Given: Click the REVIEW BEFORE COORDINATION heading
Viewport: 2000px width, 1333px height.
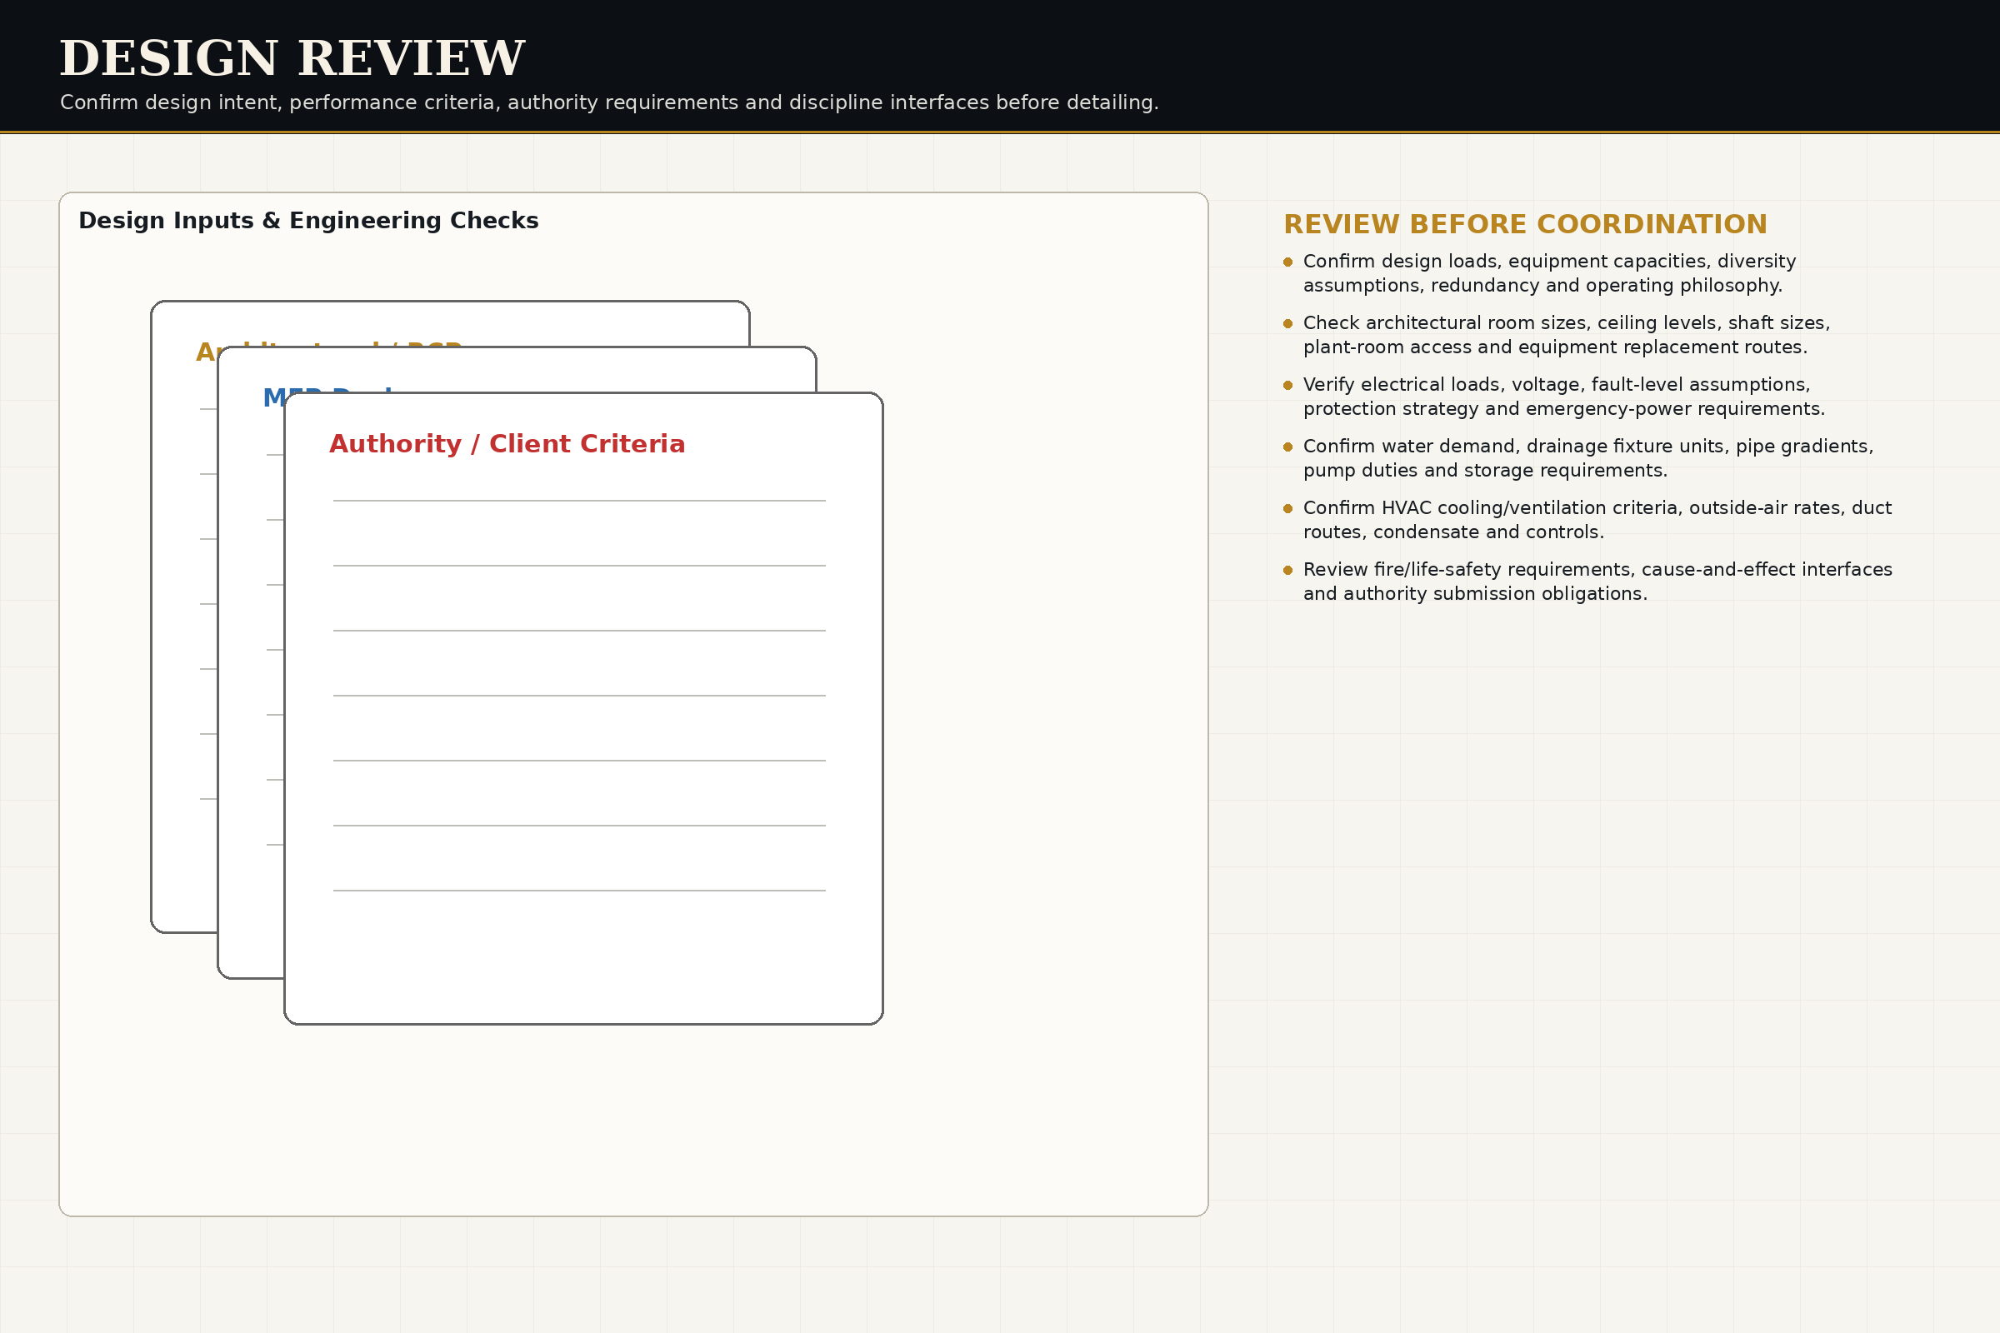Looking at the screenshot, I should coord(1525,224).
